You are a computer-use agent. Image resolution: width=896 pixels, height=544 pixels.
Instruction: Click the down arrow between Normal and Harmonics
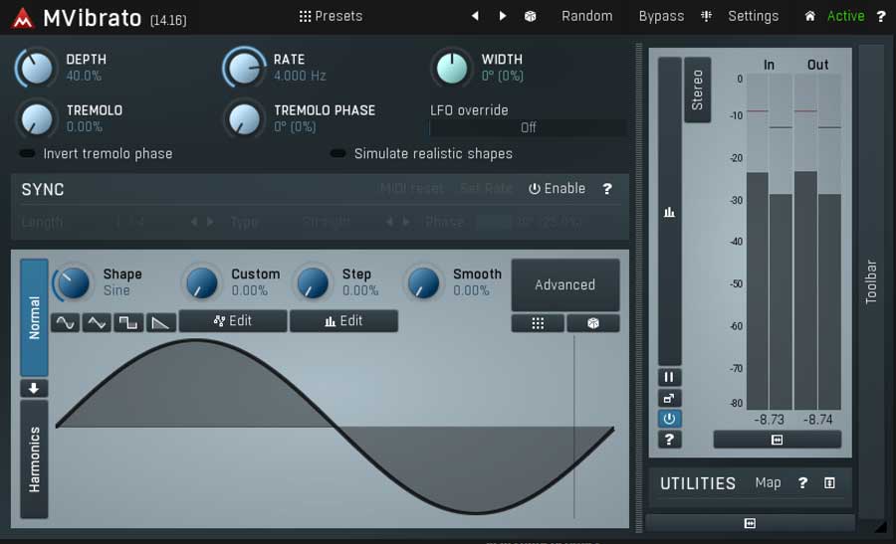[x=34, y=389]
